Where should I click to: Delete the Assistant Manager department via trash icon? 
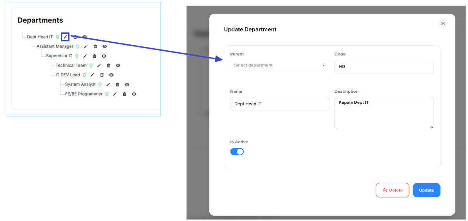[x=95, y=46]
